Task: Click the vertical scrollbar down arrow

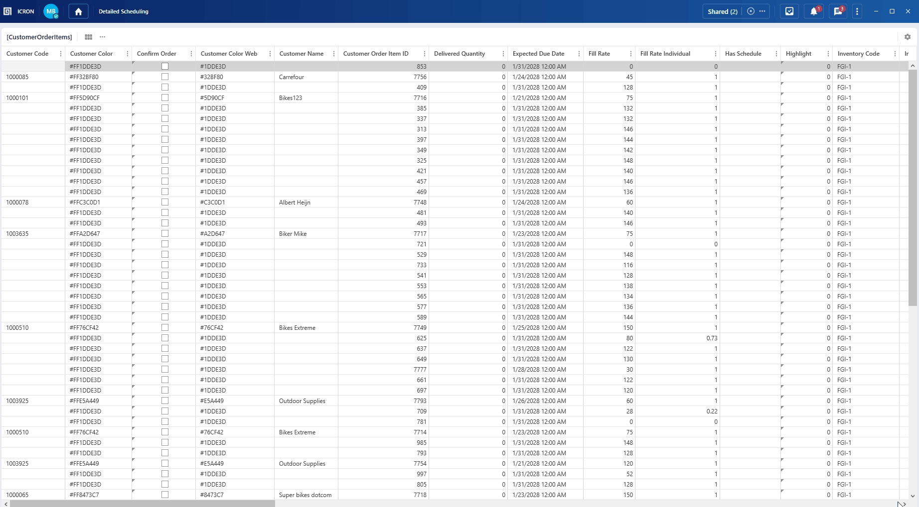Action: pyautogui.click(x=913, y=496)
